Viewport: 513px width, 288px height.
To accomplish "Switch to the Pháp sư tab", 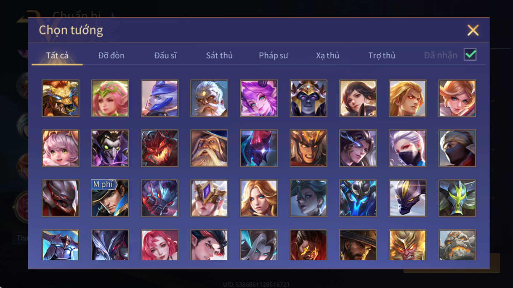I will point(274,55).
